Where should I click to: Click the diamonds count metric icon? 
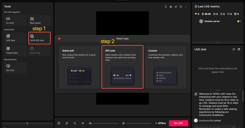click(x=196, y=14)
